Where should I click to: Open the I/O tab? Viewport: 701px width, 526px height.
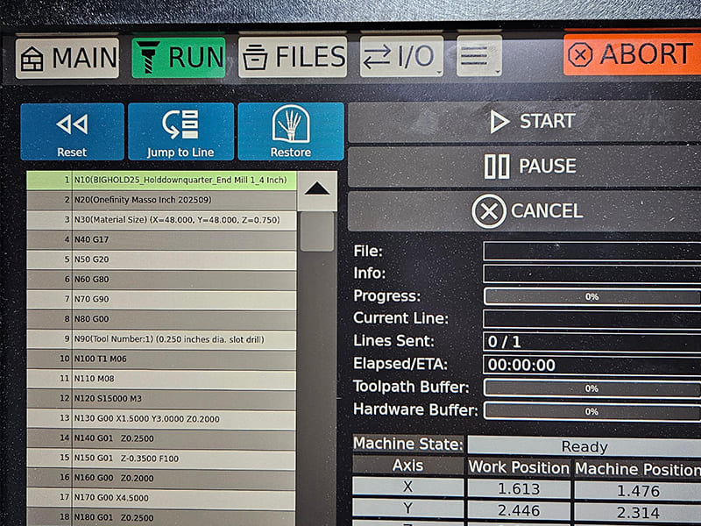[401, 56]
